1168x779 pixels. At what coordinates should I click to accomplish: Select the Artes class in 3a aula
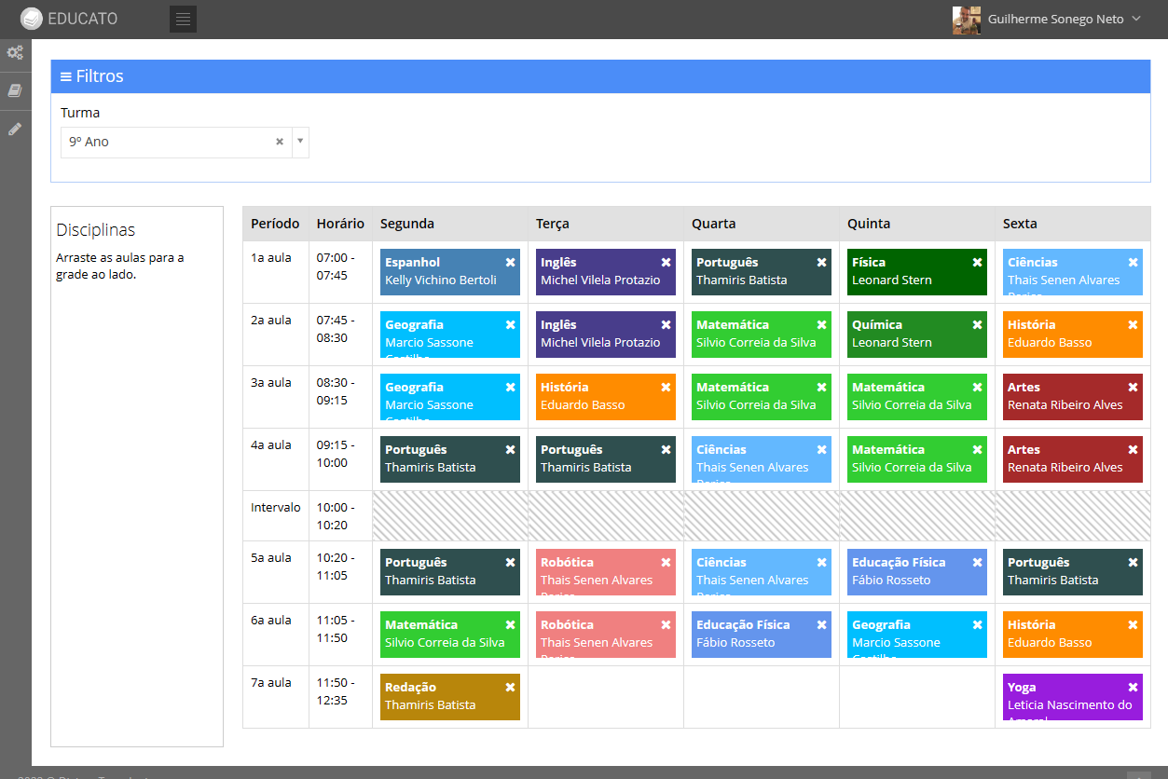[1063, 396]
